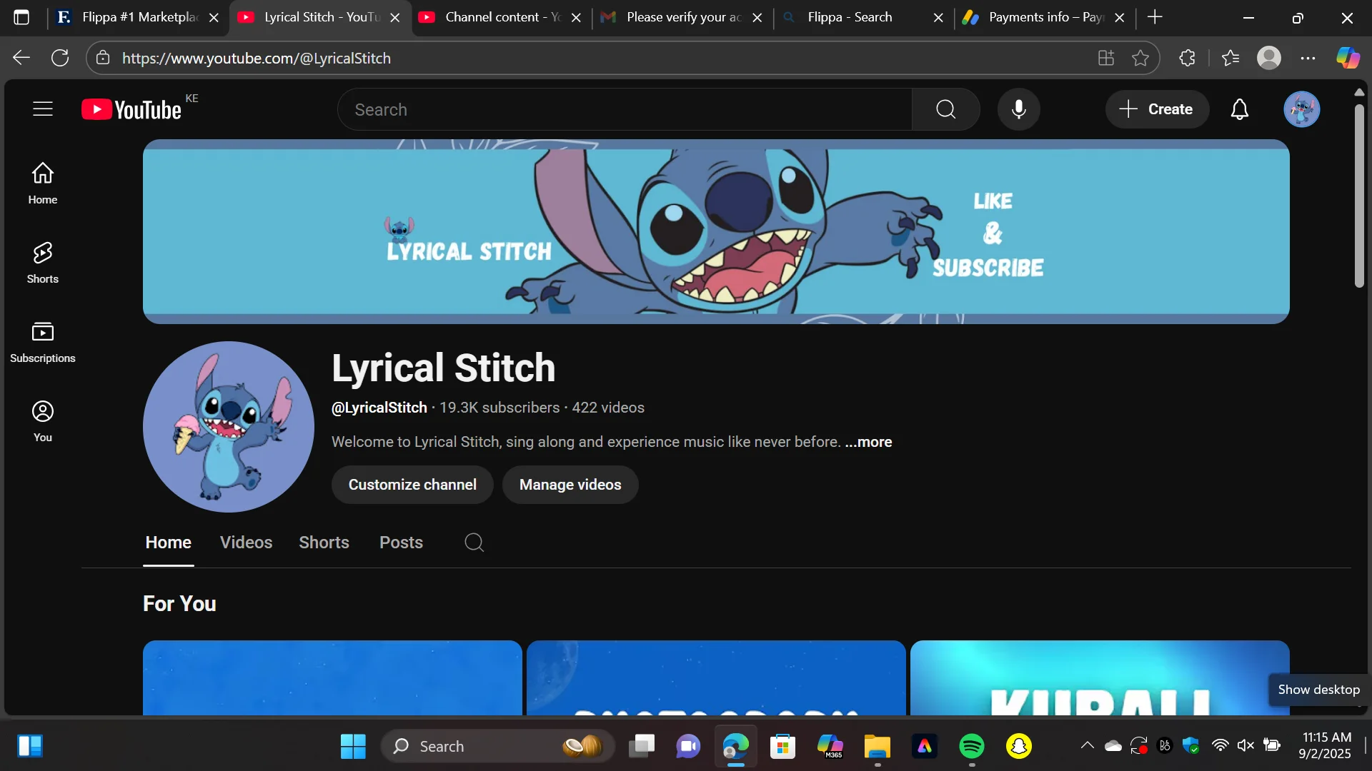Click the browser address bar URL
The width and height of the screenshot is (1372, 771).
(256, 58)
